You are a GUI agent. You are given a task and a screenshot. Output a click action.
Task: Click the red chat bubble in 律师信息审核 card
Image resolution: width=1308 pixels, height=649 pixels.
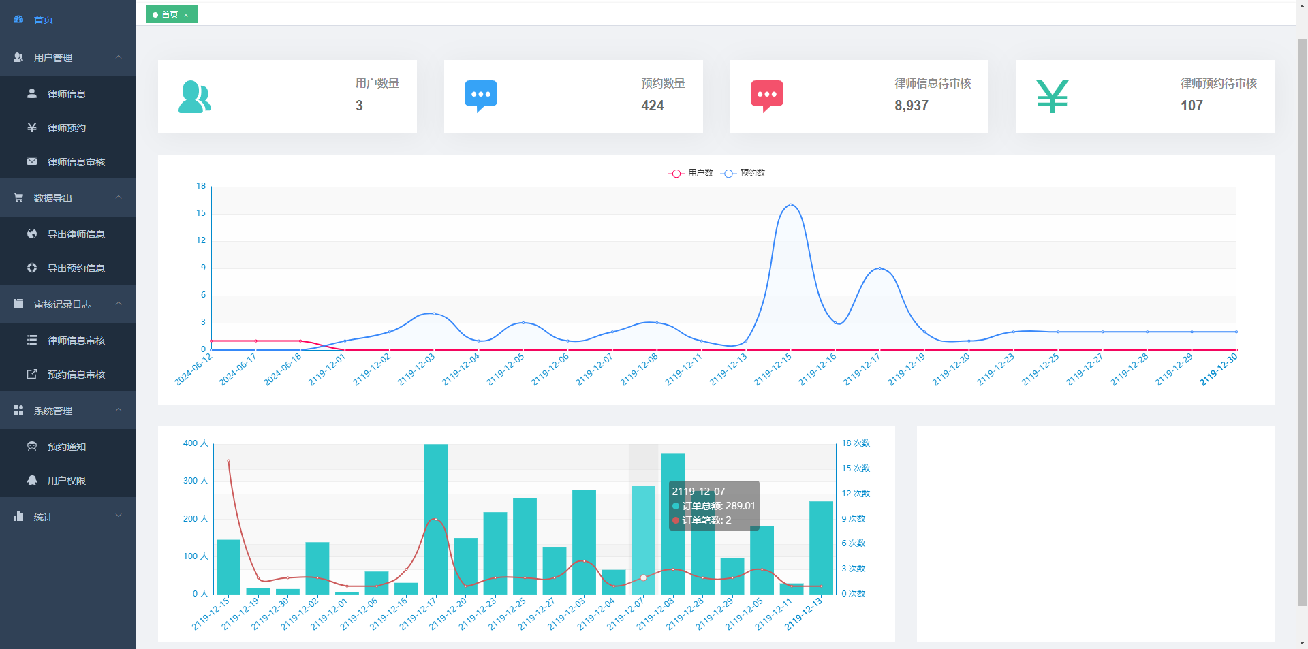click(x=767, y=97)
